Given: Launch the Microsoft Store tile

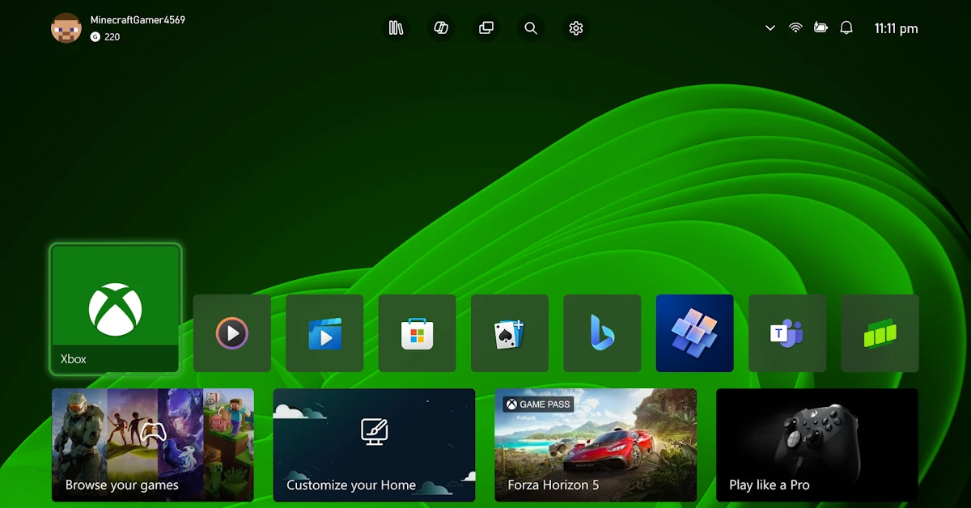Looking at the screenshot, I should [x=417, y=333].
